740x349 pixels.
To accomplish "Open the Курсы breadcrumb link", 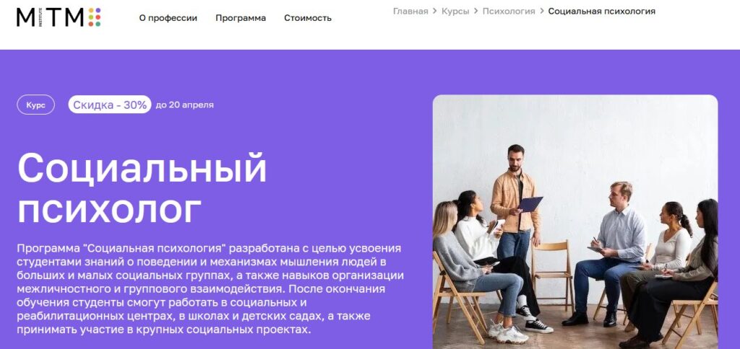I will [x=455, y=12].
